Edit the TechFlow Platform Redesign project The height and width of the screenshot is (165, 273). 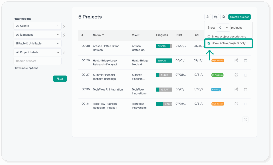pyautogui.click(x=236, y=104)
